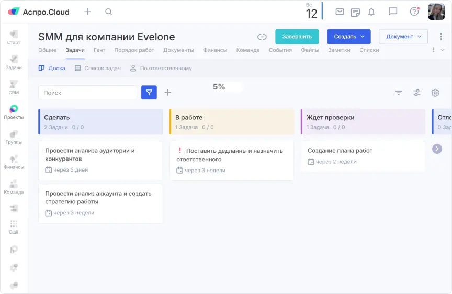Click the Поиск search field
452x294 pixels.
click(x=87, y=93)
